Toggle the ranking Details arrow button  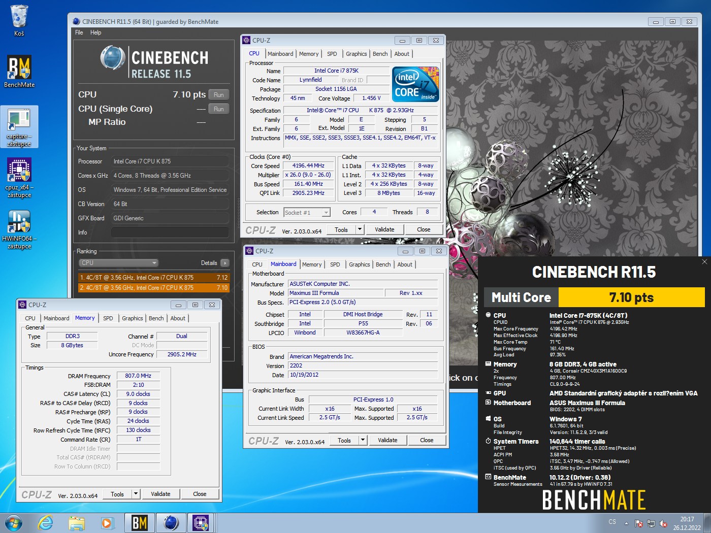click(x=225, y=263)
